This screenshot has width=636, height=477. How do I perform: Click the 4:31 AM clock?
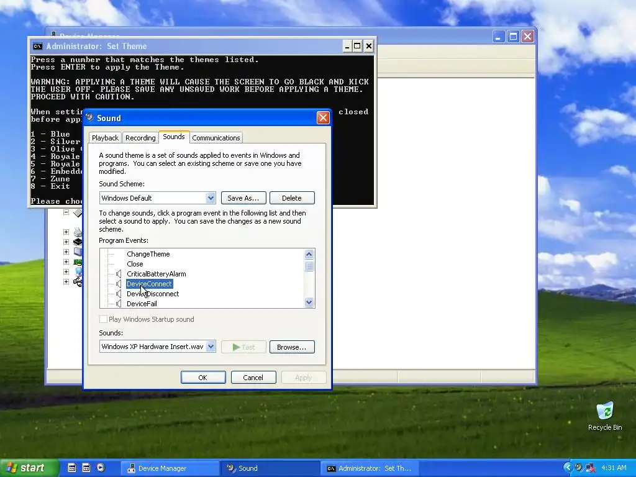click(614, 468)
